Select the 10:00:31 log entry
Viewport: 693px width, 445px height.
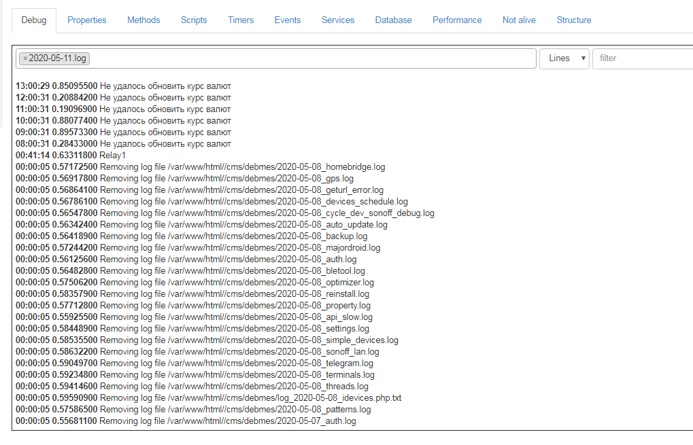click(123, 120)
